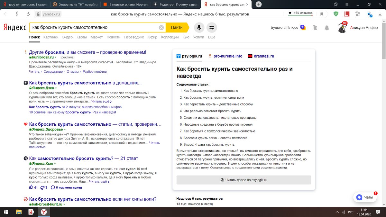Switch to the Новости search tab
This screenshot has width=386, height=217.
point(113,37)
